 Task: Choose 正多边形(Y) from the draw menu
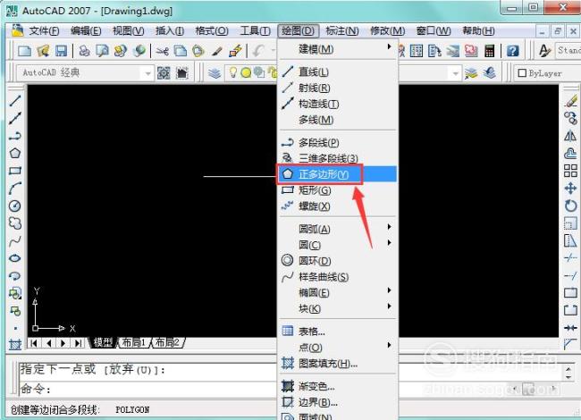point(338,174)
